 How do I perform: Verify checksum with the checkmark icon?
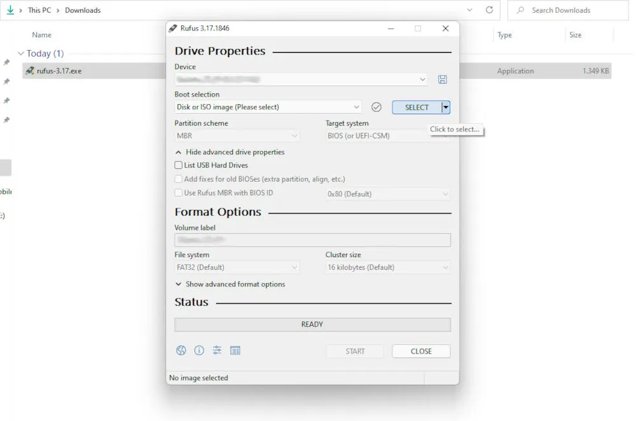point(376,107)
